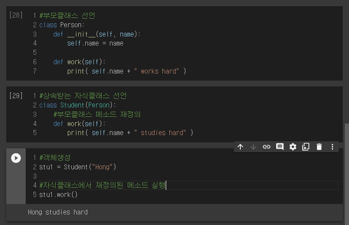This screenshot has width=349, height=225.
Task: Move the active cell down
Action: coord(253,147)
